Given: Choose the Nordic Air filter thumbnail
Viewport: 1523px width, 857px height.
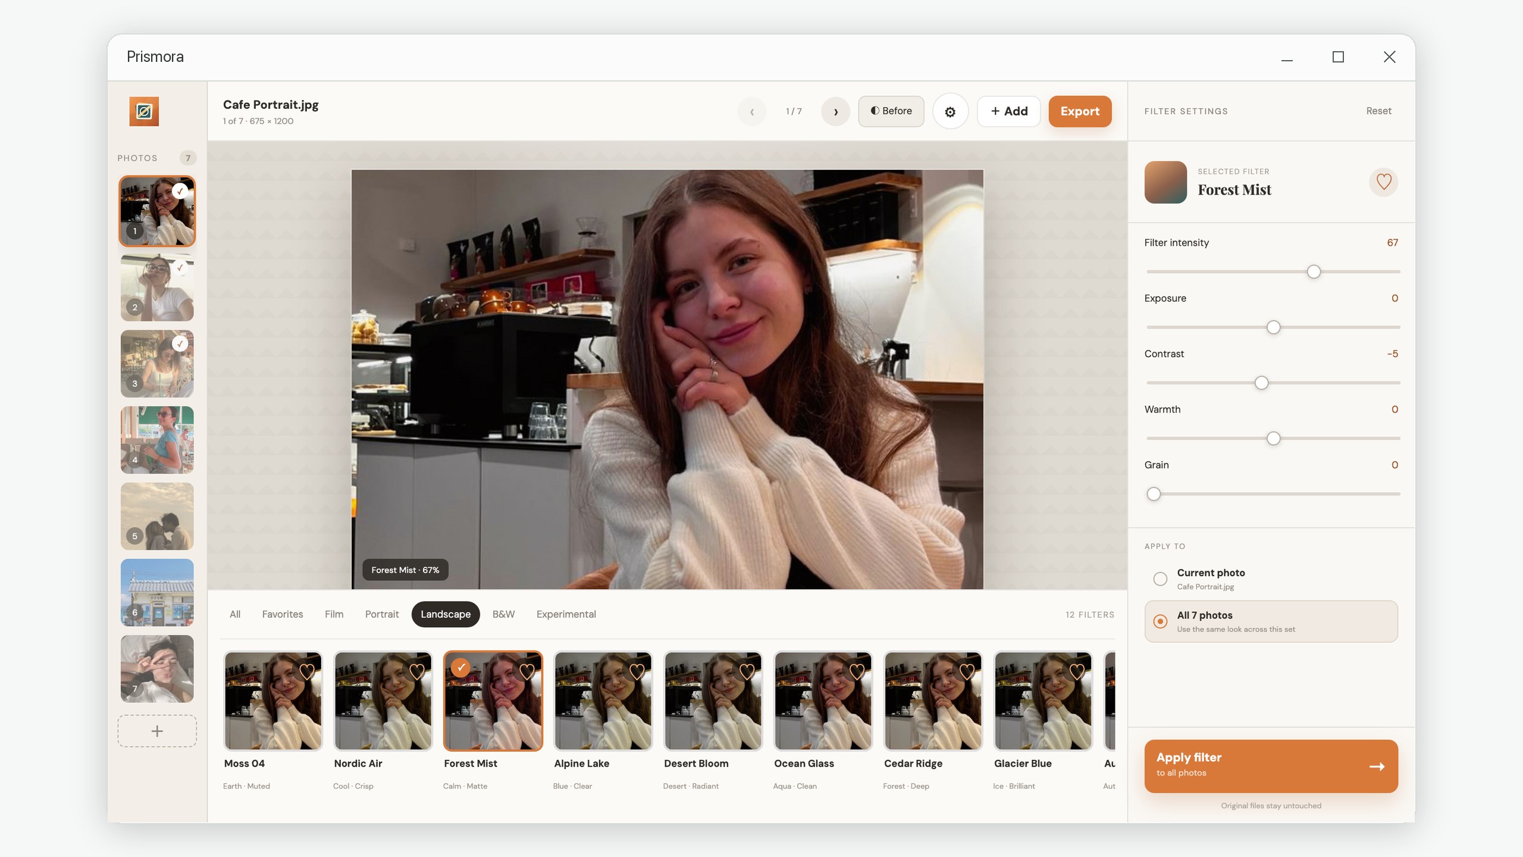Looking at the screenshot, I should point(383,700).
